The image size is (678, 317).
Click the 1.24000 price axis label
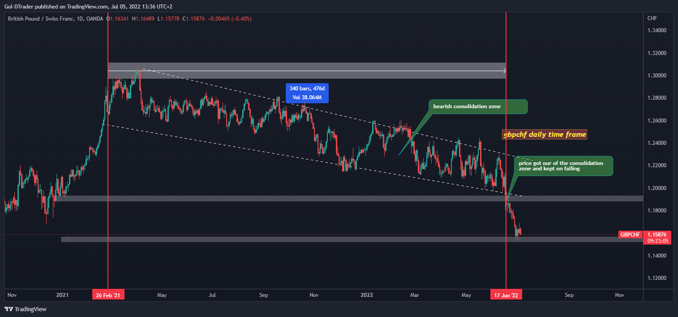point(658,143)
